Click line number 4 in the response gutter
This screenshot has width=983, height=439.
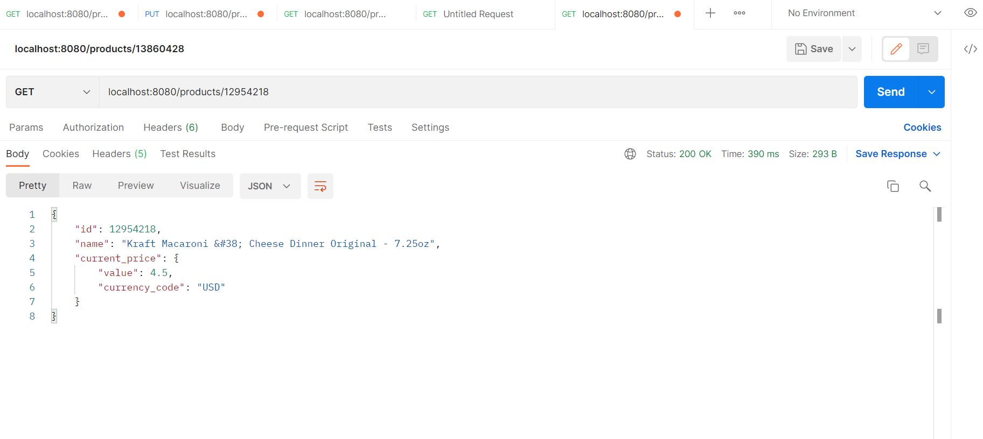pyautogui.click(x=32, y=258)
